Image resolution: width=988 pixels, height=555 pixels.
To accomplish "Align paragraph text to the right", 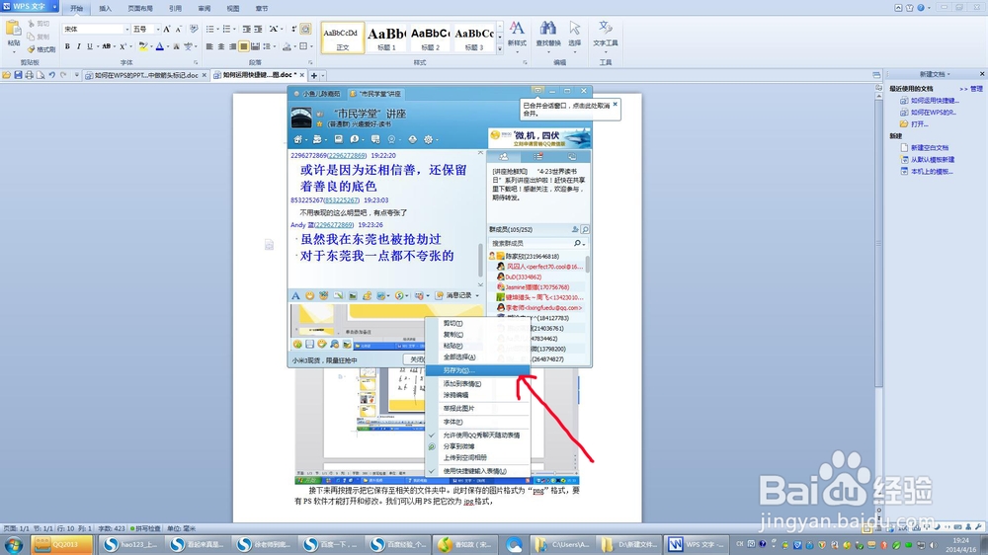I will point(232,46).
